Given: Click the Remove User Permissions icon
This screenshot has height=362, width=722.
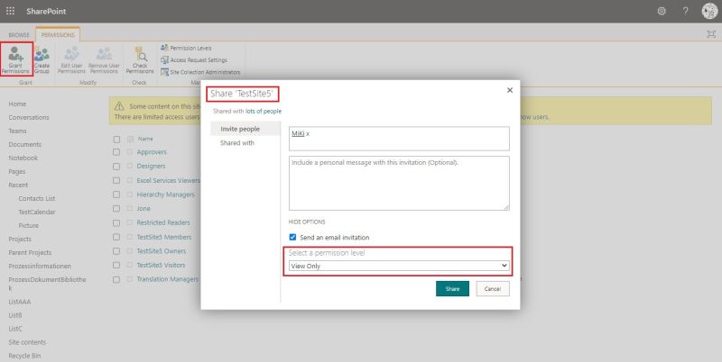Looking at the screenshot, I should [x=104, y=60].
